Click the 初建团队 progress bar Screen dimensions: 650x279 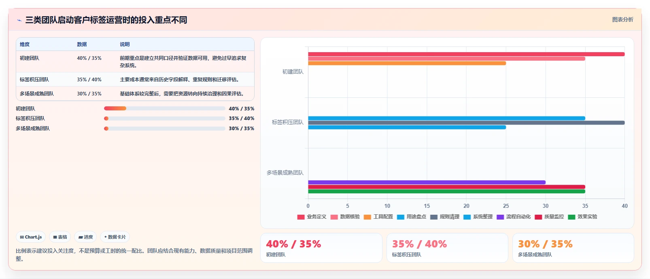pos(165,108)
